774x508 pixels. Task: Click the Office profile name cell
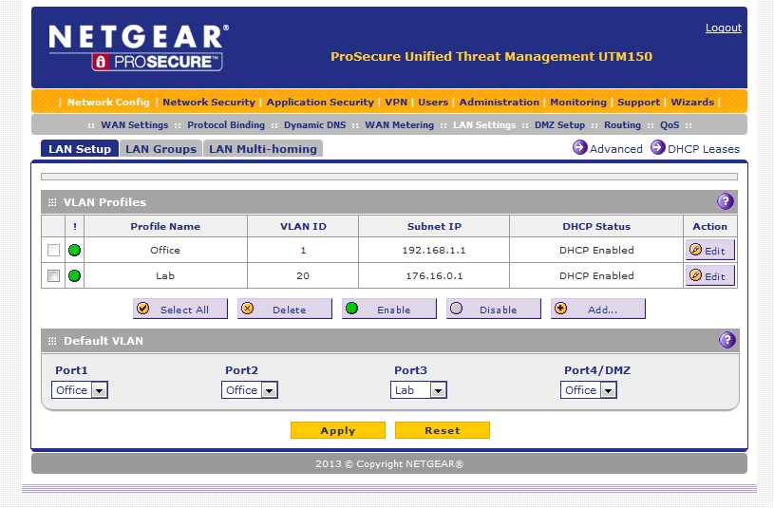point(165,251)
